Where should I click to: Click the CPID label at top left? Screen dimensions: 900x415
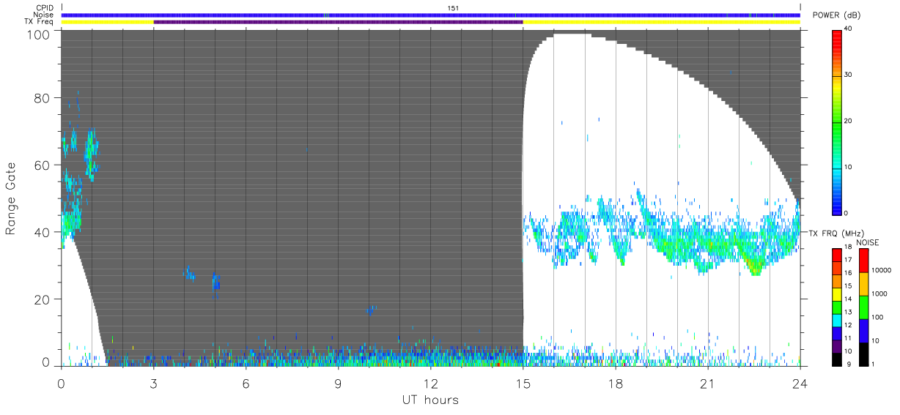pyautogui.click(x=45, y=8)
